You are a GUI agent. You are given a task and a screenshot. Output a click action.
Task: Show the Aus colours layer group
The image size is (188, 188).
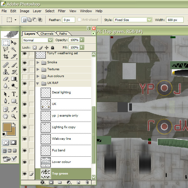pyautogui.click(x=24, y=77)
